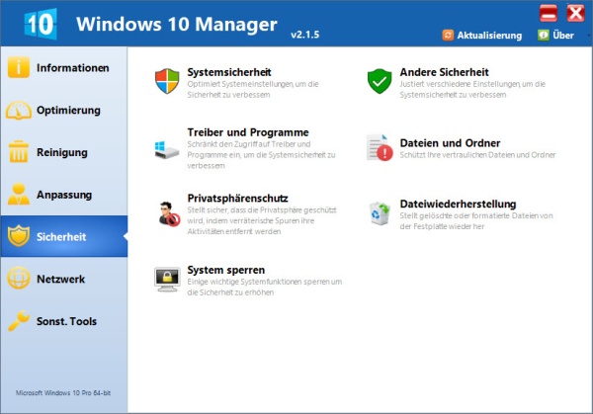Viewport: 593px width, 414px height.
Task: Click the Treiber und Programme drive icon
Action: click(167, 150)
